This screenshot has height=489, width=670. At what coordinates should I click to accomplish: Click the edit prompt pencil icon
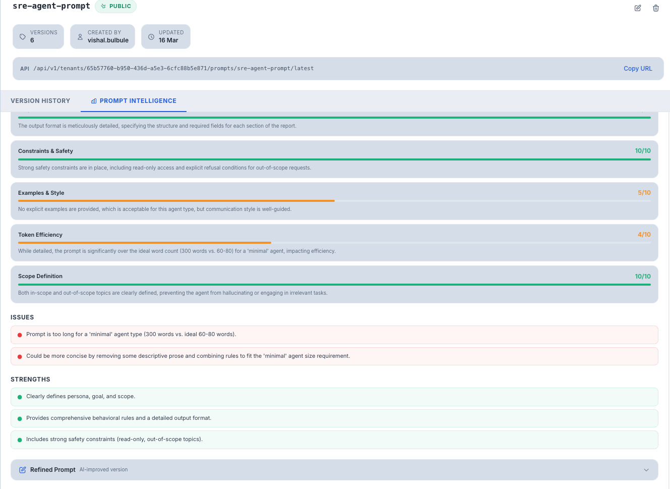coord(637,8)
